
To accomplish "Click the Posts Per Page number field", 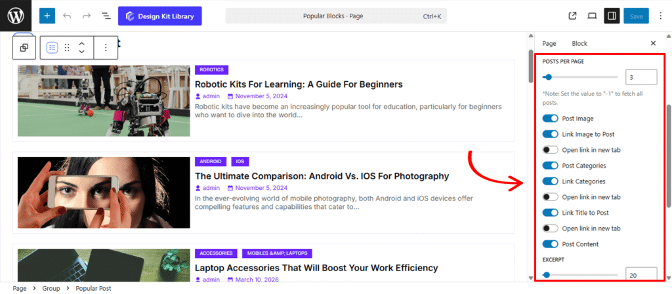I will pyautogui.click(x=640, y=77).
